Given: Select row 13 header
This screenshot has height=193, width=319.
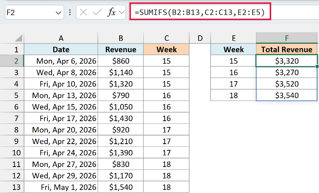Looking at the screenshot, I should tap(12, 187).
